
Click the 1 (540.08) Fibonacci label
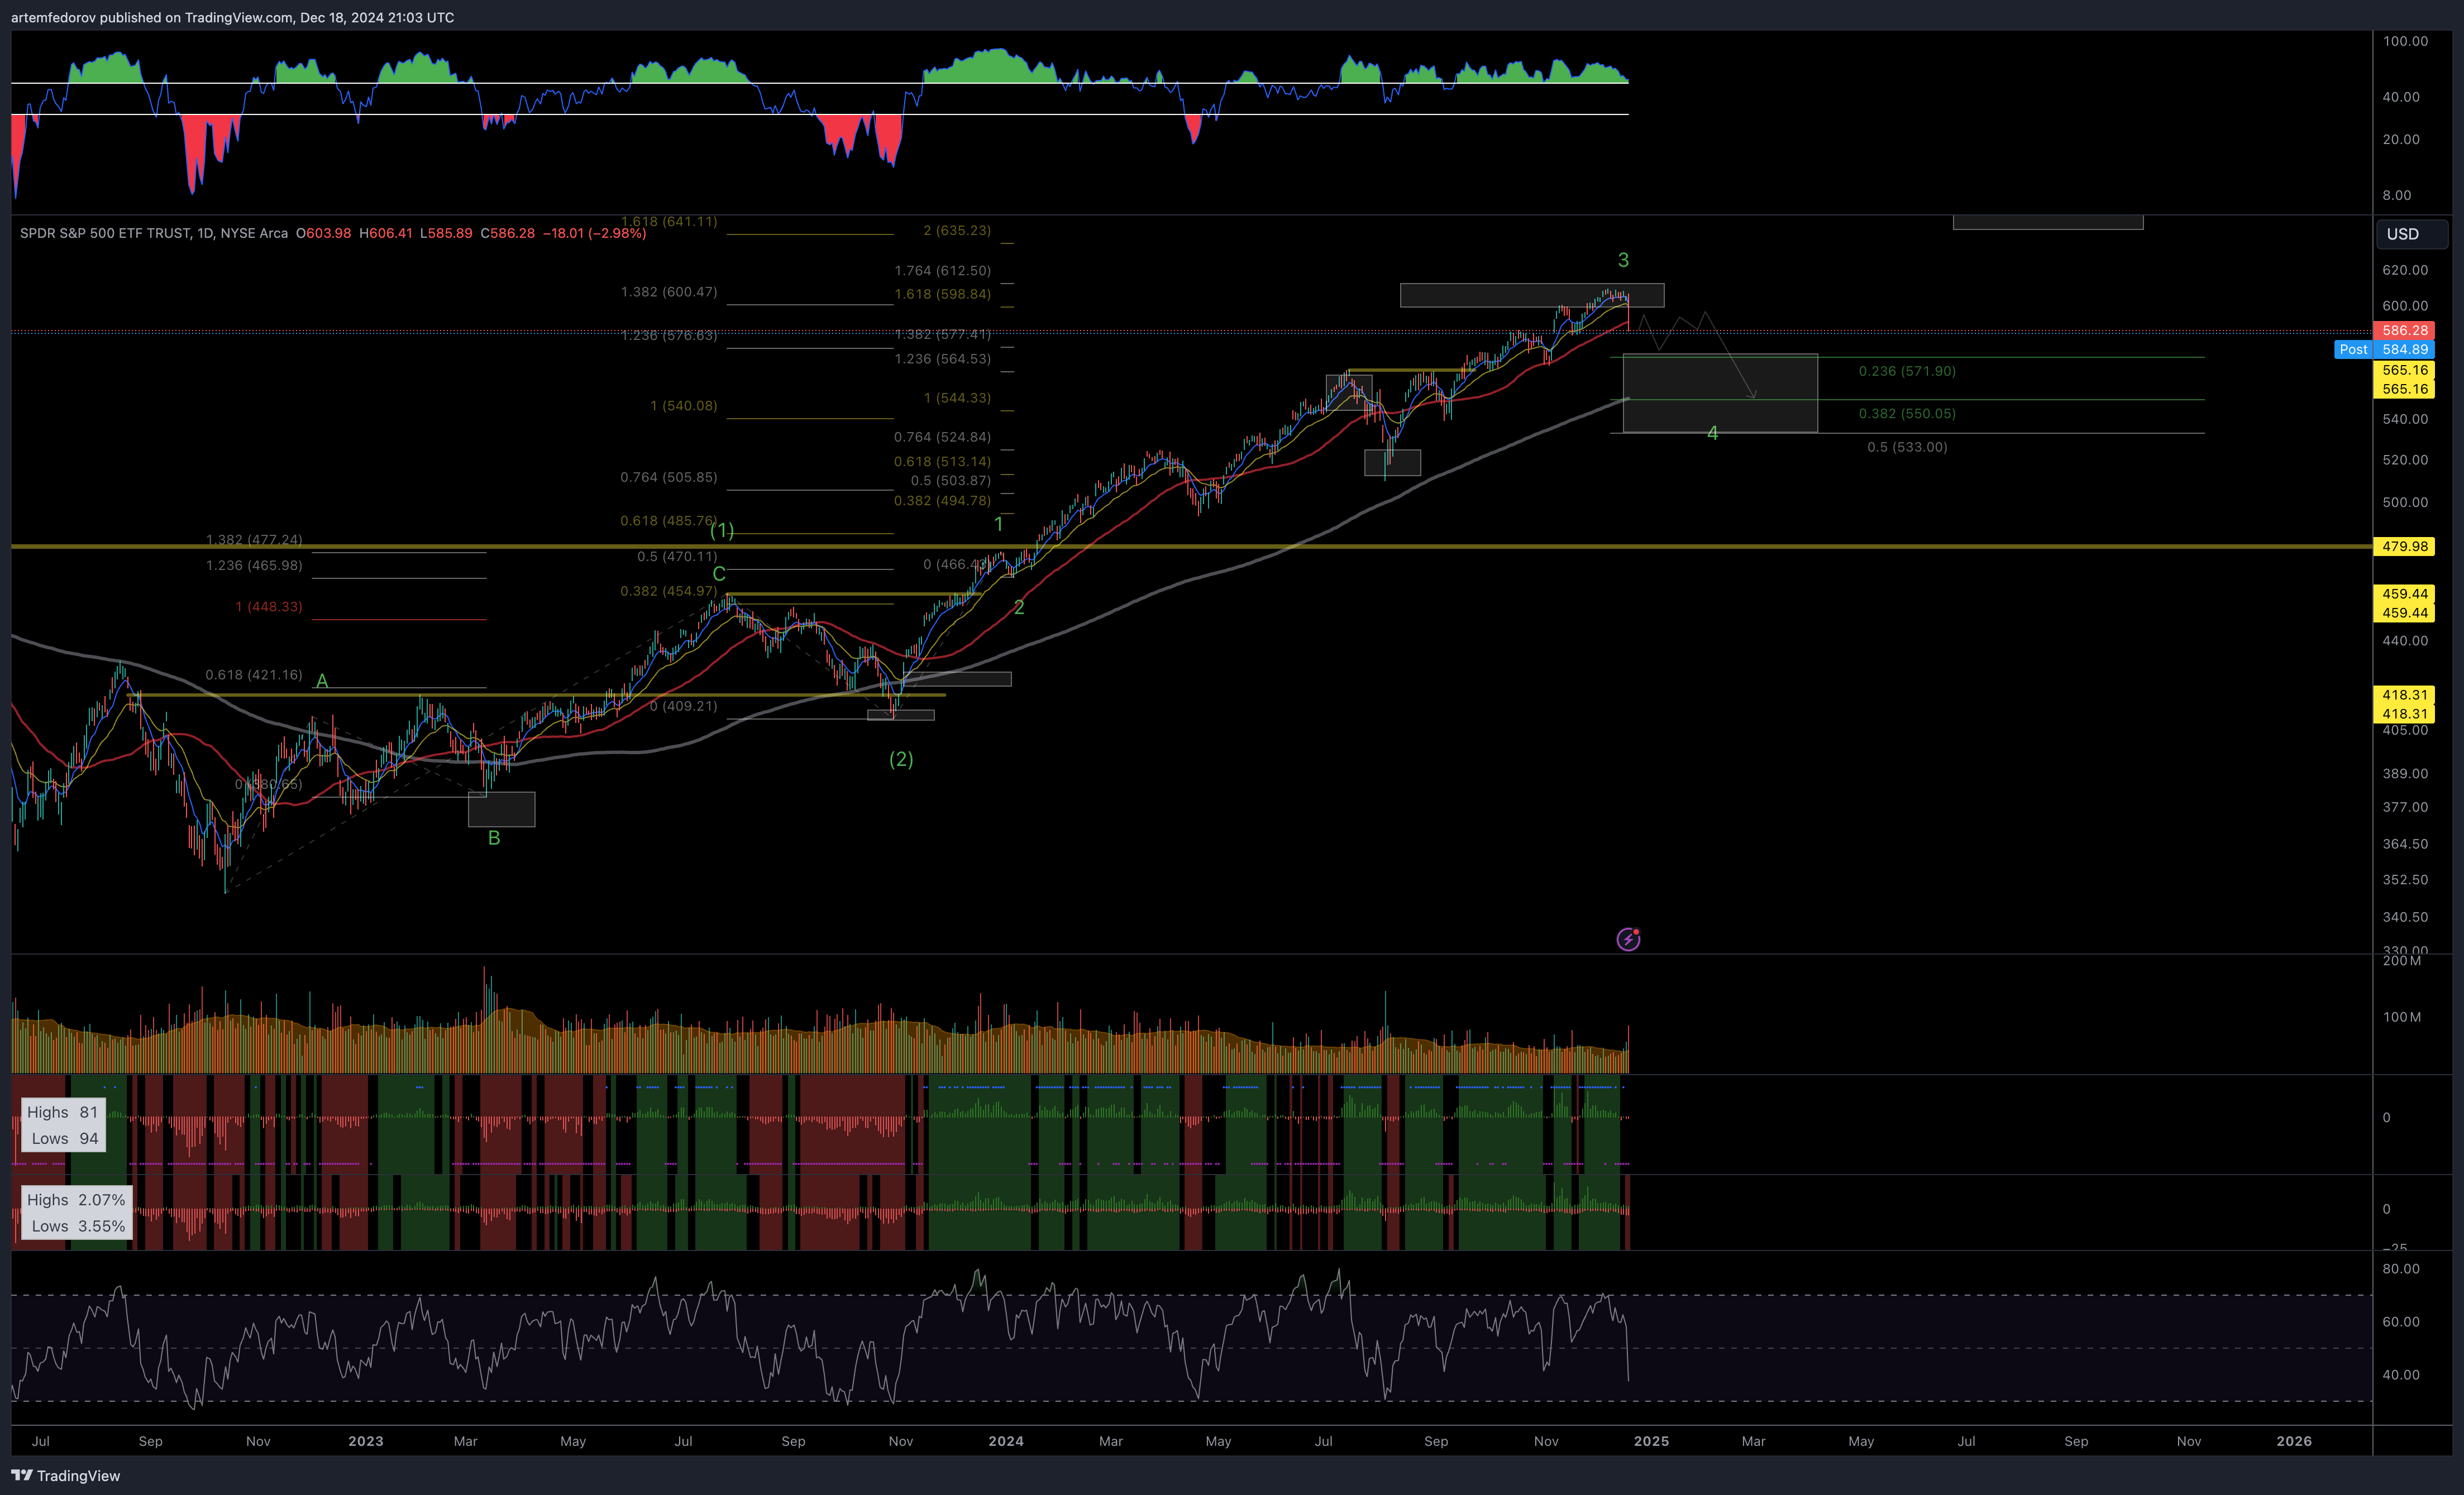click(x=683, y=406)
